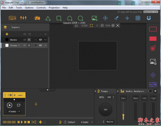Expand the Masks group chevron

[45, 40]
